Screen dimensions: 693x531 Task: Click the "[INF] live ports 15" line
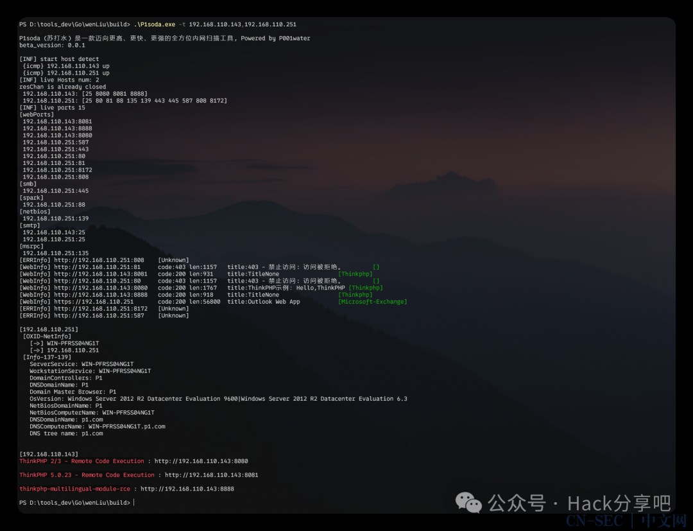[x=52, y=107]
